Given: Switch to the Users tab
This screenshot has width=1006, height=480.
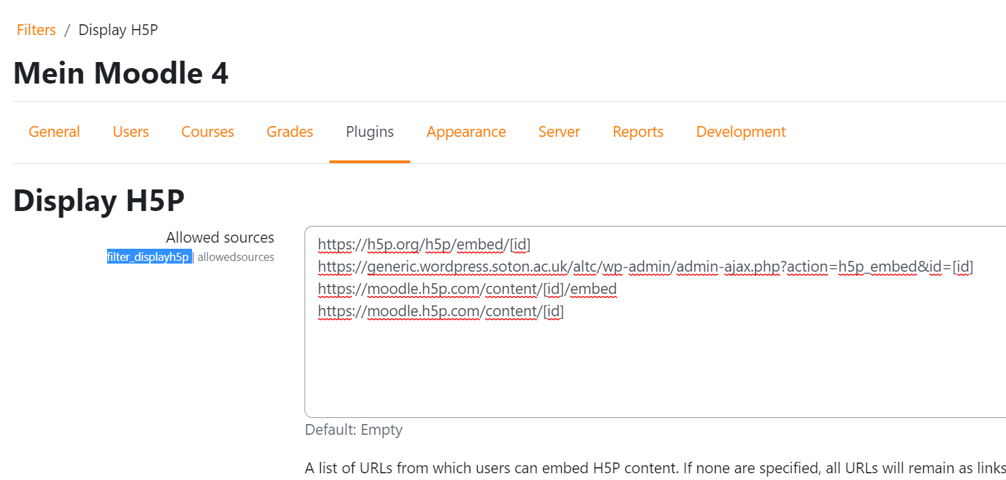Looking at the screenshot, I should (131, 132).
